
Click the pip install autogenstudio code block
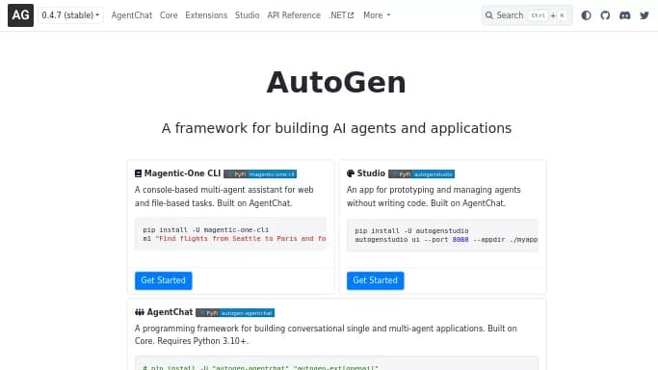tap(442, 235)
